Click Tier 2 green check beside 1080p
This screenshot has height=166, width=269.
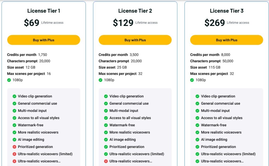click(x=100, y=80)
